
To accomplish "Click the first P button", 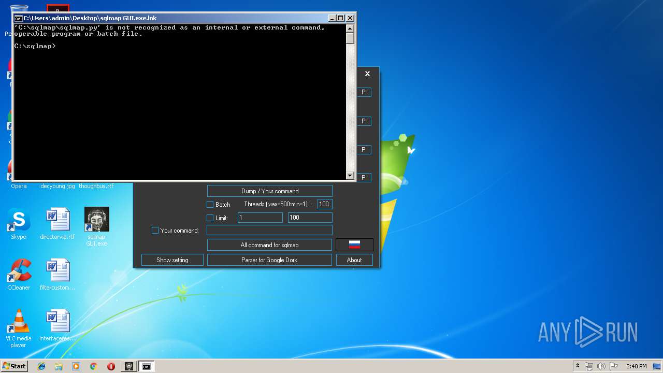I will click(364, 92).
